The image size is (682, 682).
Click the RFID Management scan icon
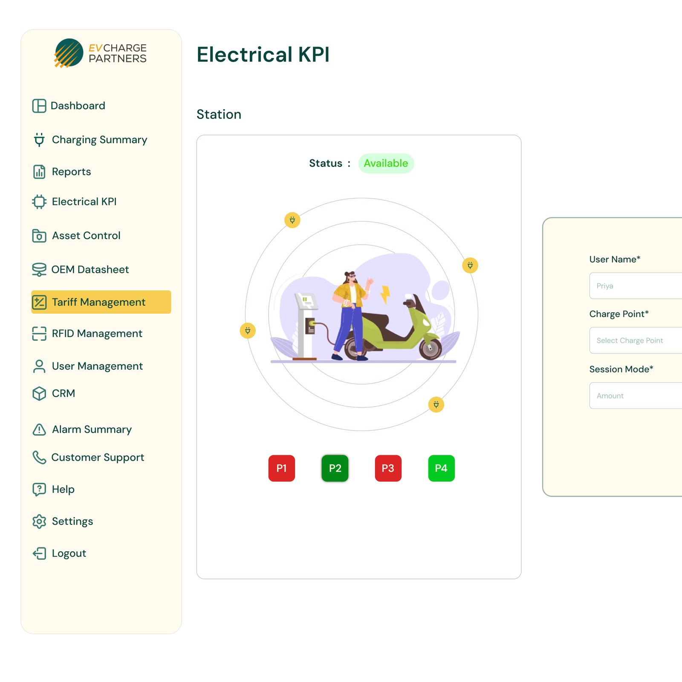pos(39,333)
